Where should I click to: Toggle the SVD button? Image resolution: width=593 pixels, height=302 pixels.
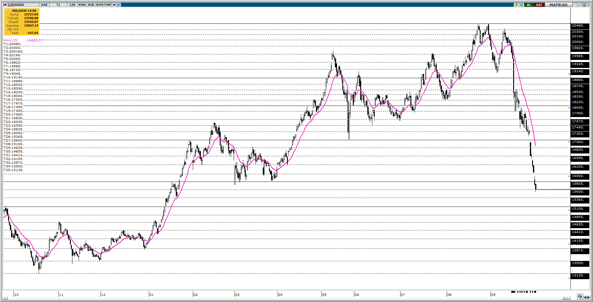(x=91, y=5)
